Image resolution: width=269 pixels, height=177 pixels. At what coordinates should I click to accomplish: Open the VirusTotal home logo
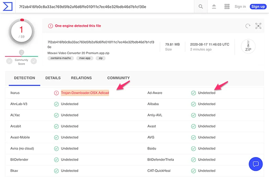coord(8,7)
